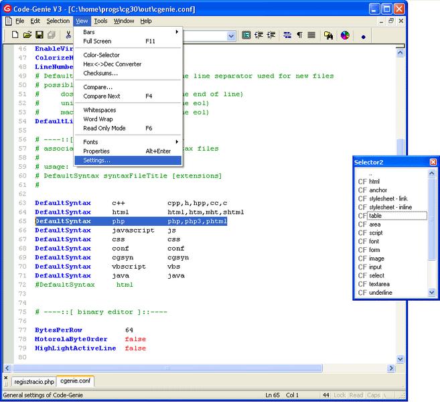Select 'form' in Selector2 list
Image resolution: width=440 pixels, height=402 pixels.
click(x=374, y=250)
